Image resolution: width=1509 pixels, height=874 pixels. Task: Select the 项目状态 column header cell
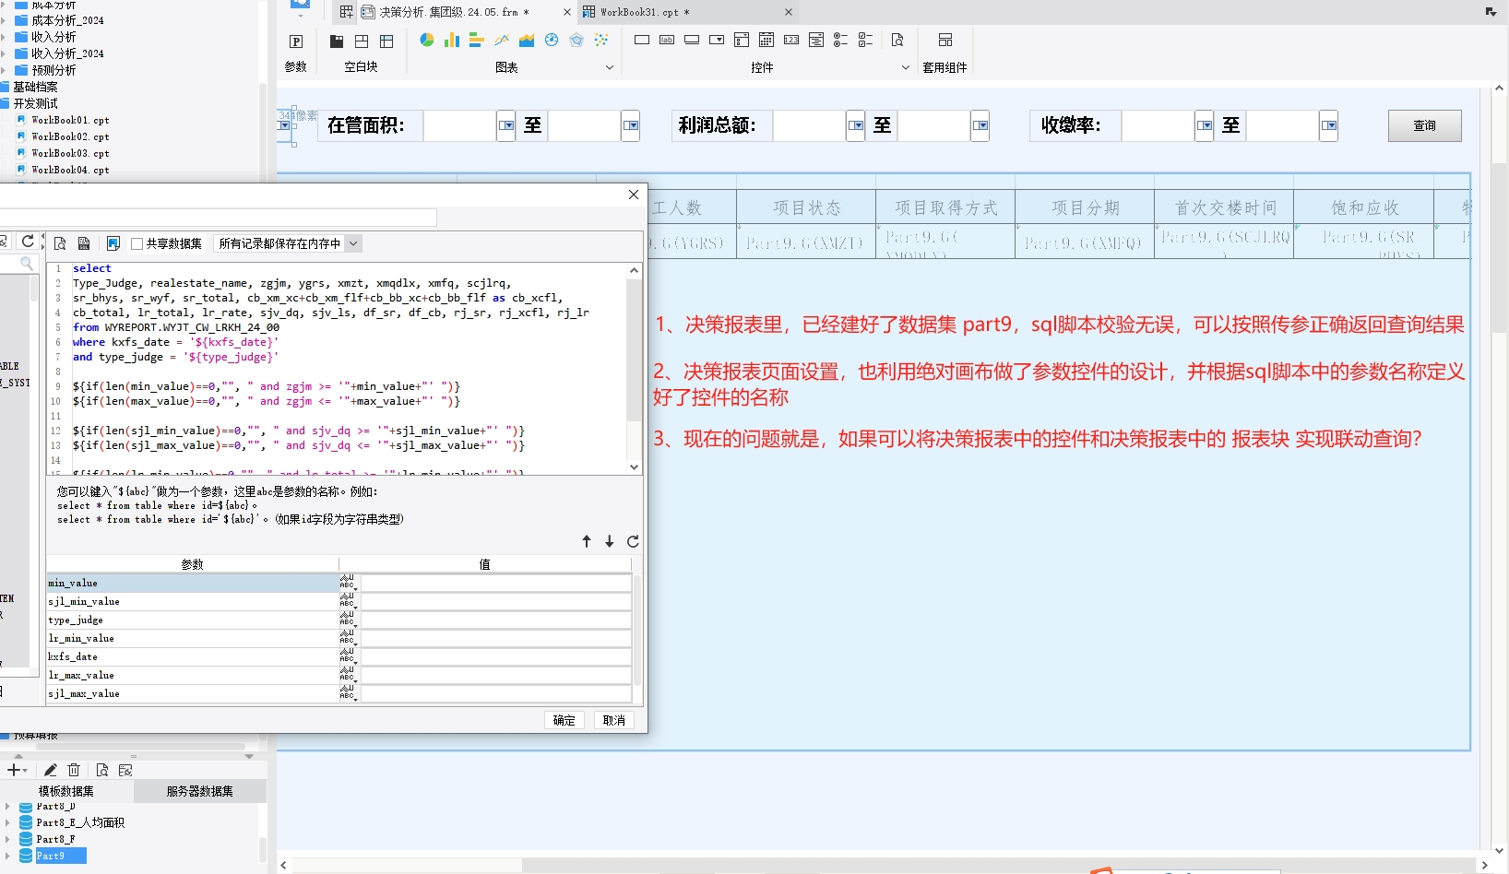[x=806, y=207]
